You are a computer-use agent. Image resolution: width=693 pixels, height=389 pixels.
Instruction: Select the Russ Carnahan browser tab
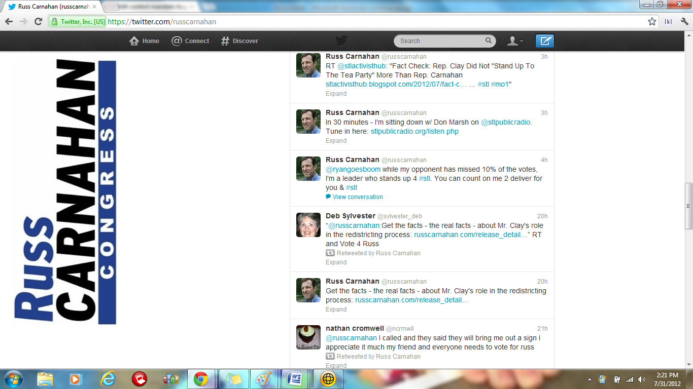click(51, 7)
